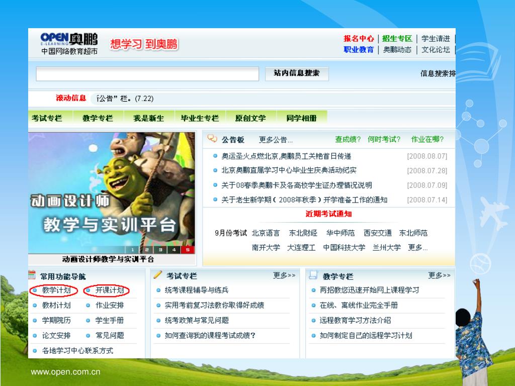Click the 职业教育 link
Screen dimensions: 515x386
(359, 50)
